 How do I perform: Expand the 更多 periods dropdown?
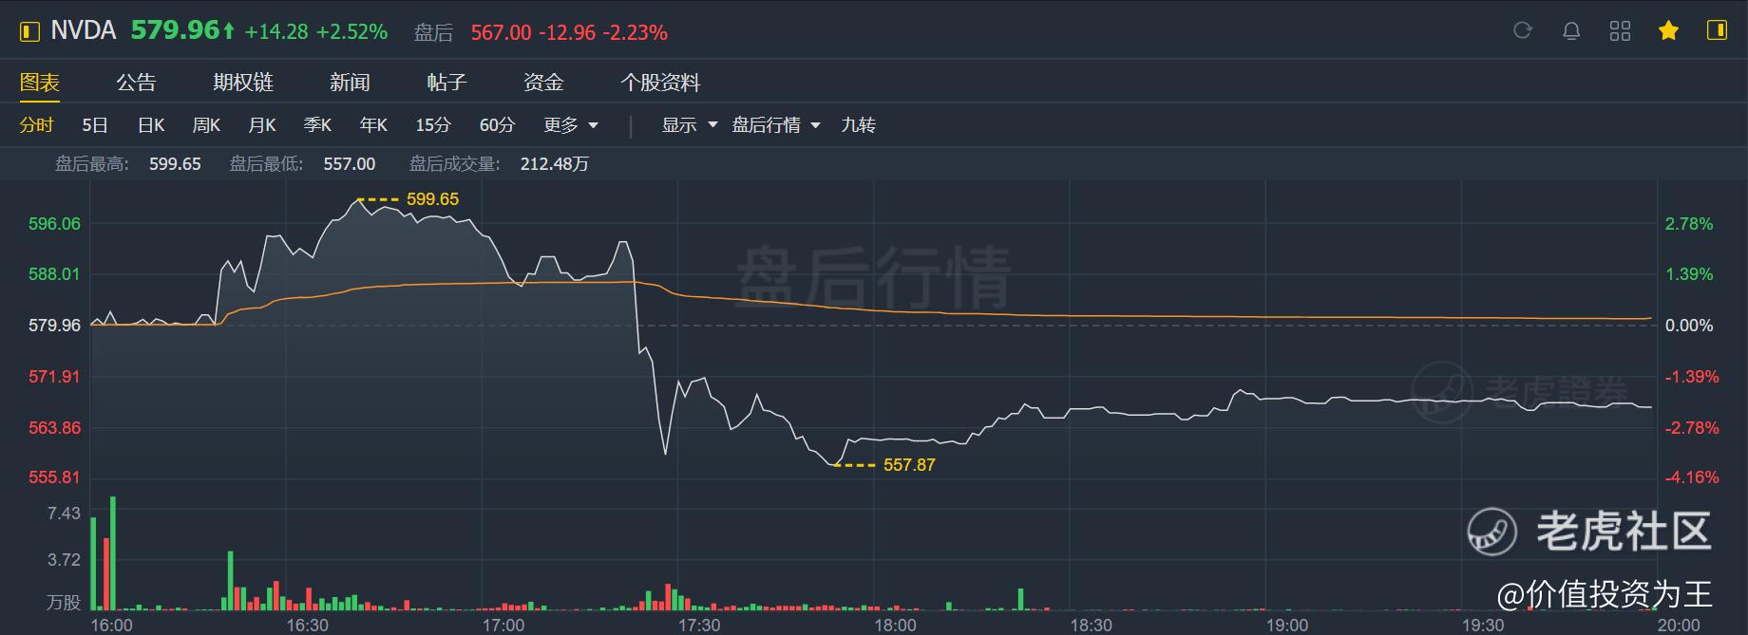571,125
